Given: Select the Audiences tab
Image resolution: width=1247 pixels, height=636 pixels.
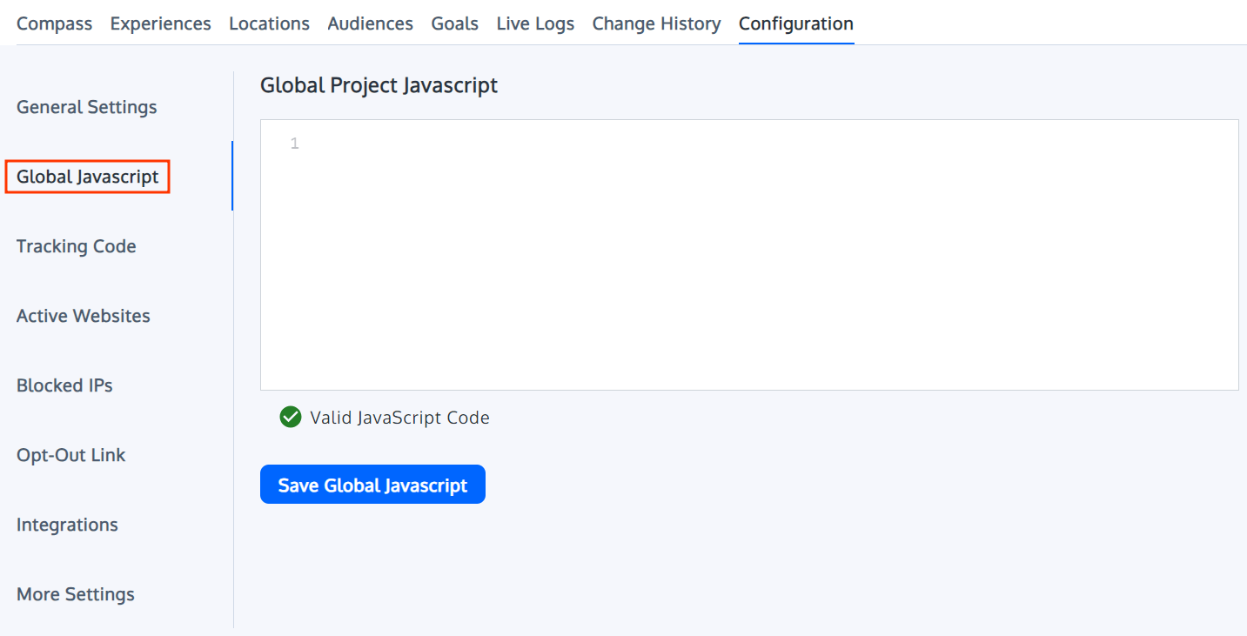Looking at the screenshot, I should coord(371,23).
